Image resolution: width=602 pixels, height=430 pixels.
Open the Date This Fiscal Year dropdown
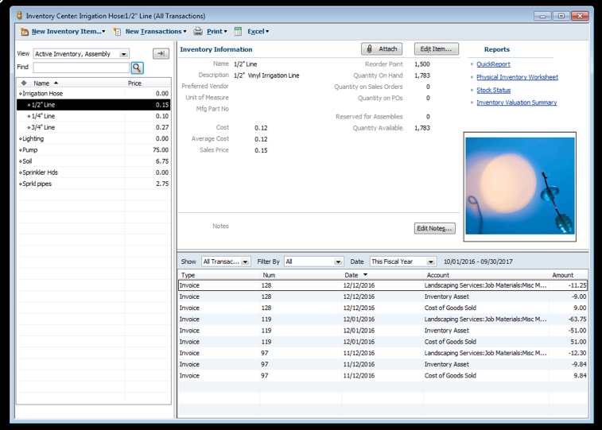click(x=403, y=261)
